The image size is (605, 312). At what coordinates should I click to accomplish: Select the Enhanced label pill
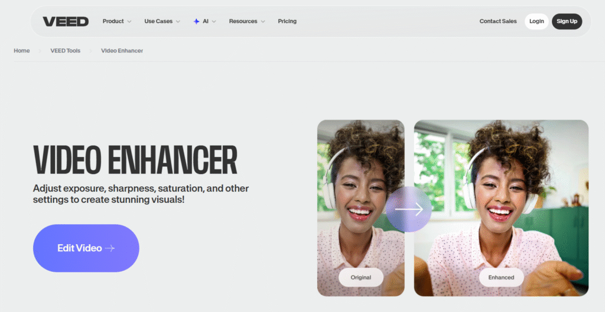point(501,277)
